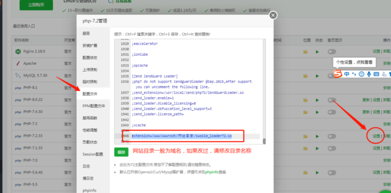391x193 pixels.
Task: Open the MySQL 5.7.30 folder icon
Action: point(305,76)
